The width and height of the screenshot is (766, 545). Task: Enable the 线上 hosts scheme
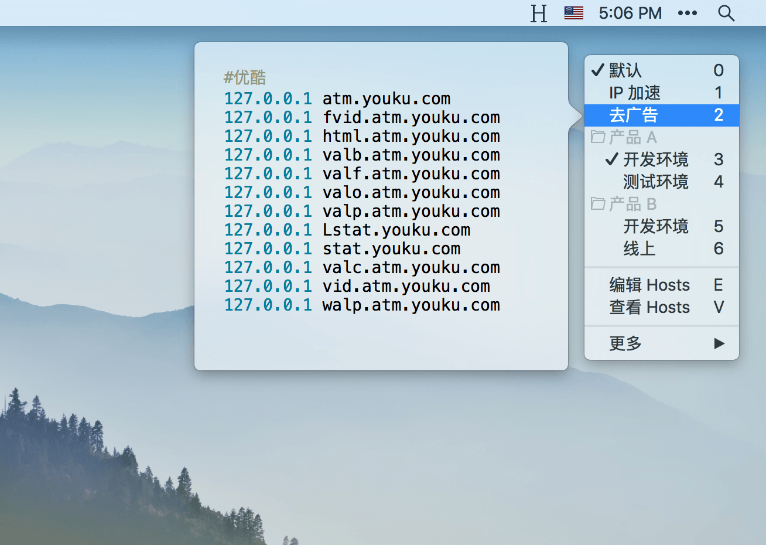click(x=662, y=248)
